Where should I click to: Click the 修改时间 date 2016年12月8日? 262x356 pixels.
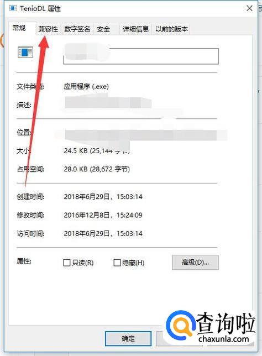[x=87, y=215]
